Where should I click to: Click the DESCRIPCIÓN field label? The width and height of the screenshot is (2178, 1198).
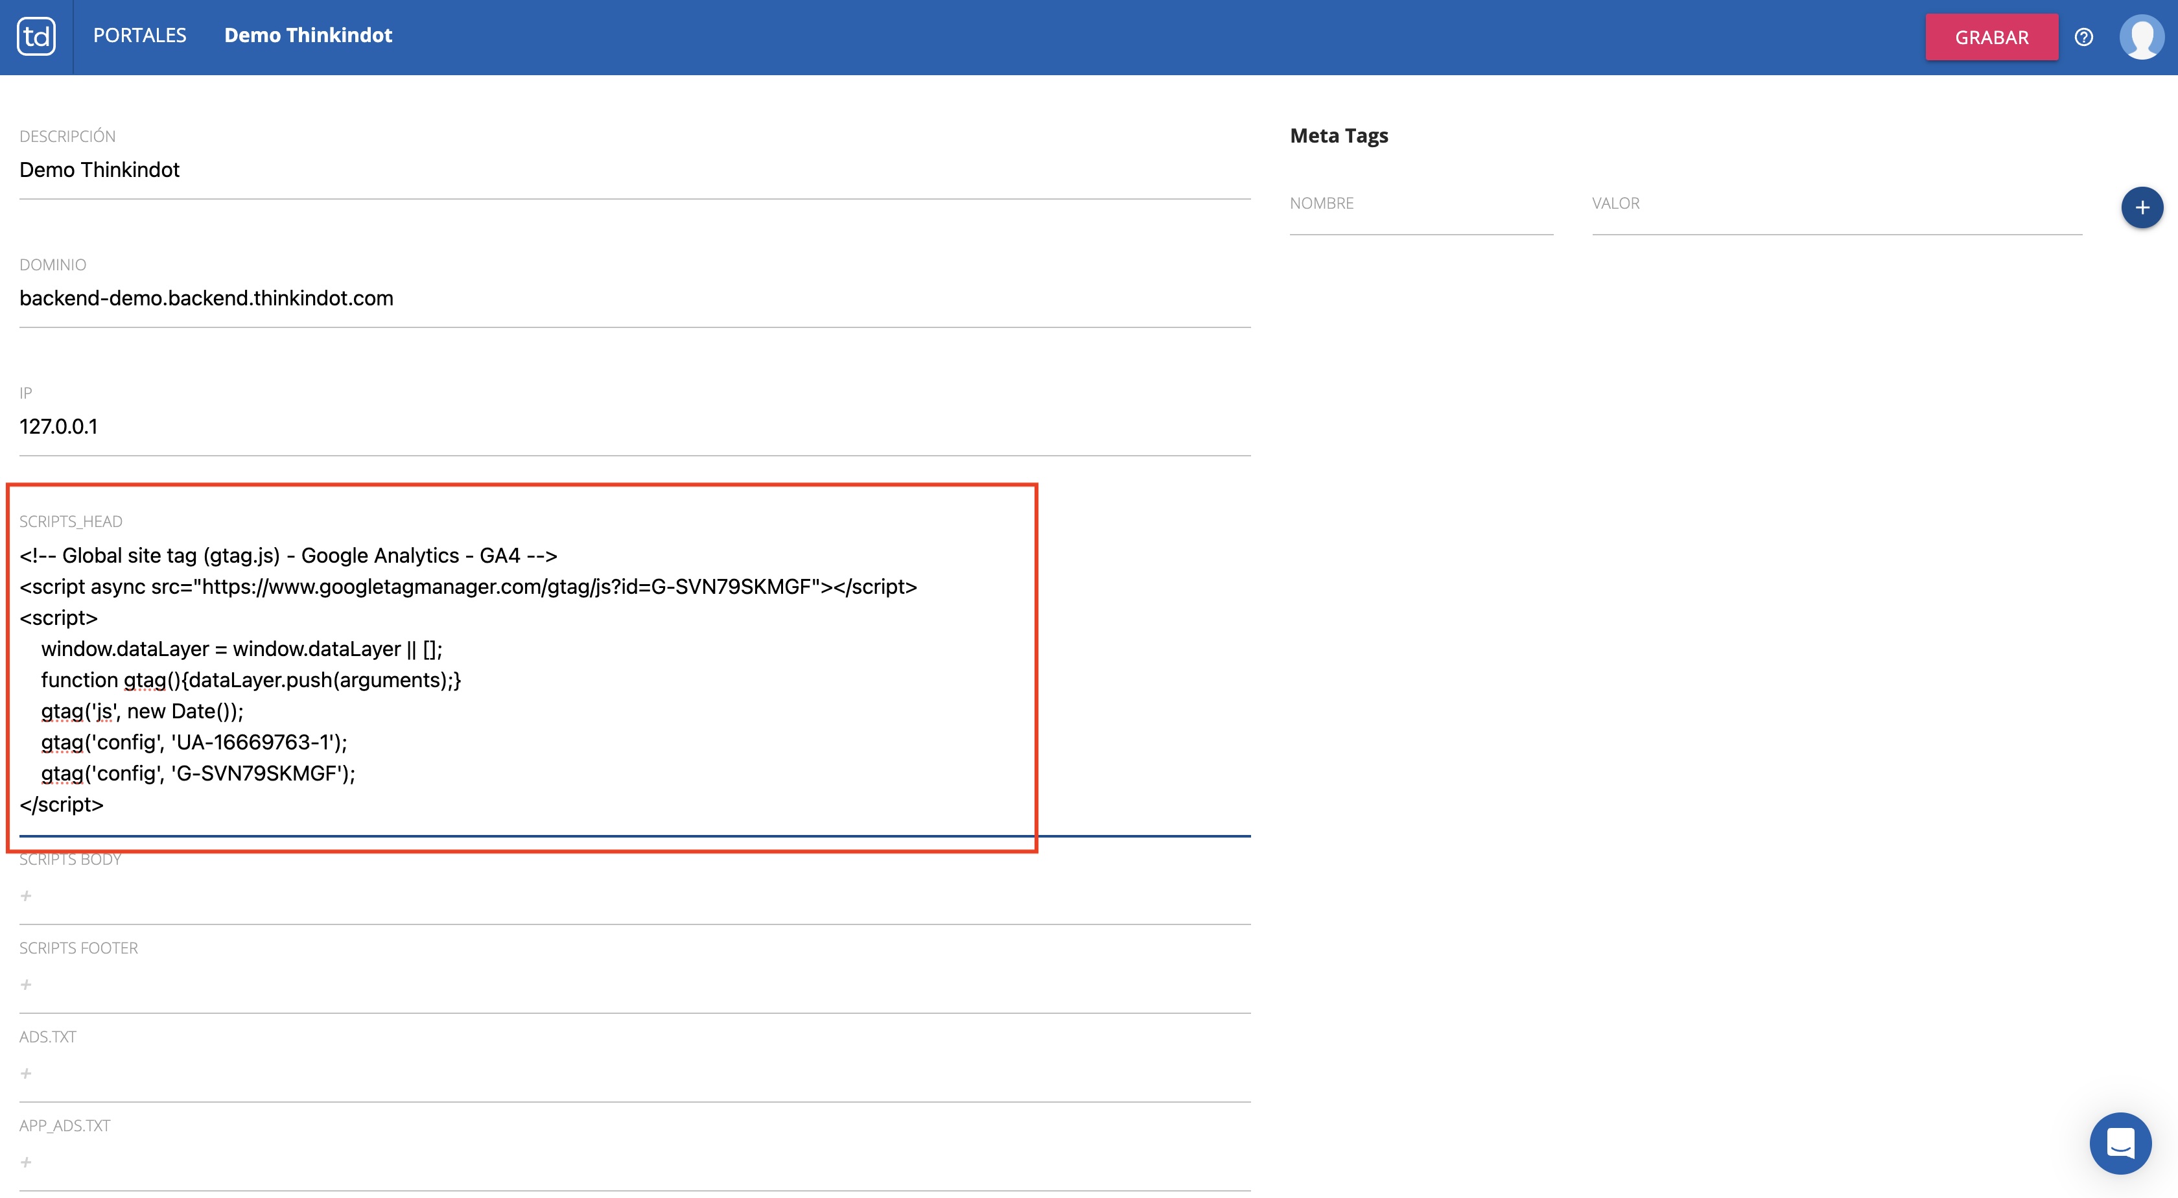67,136
